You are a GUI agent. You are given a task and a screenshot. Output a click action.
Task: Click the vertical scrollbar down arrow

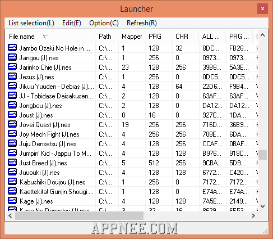[262, 206]
